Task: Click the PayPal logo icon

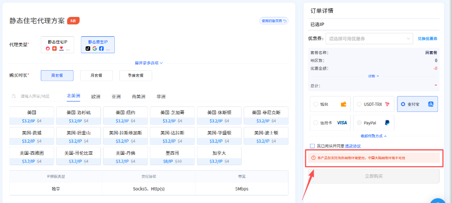Action: coord(387,123)
